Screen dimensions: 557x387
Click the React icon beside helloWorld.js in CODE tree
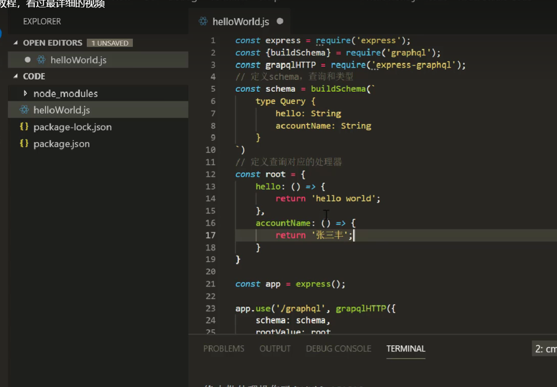pos(24,110)
